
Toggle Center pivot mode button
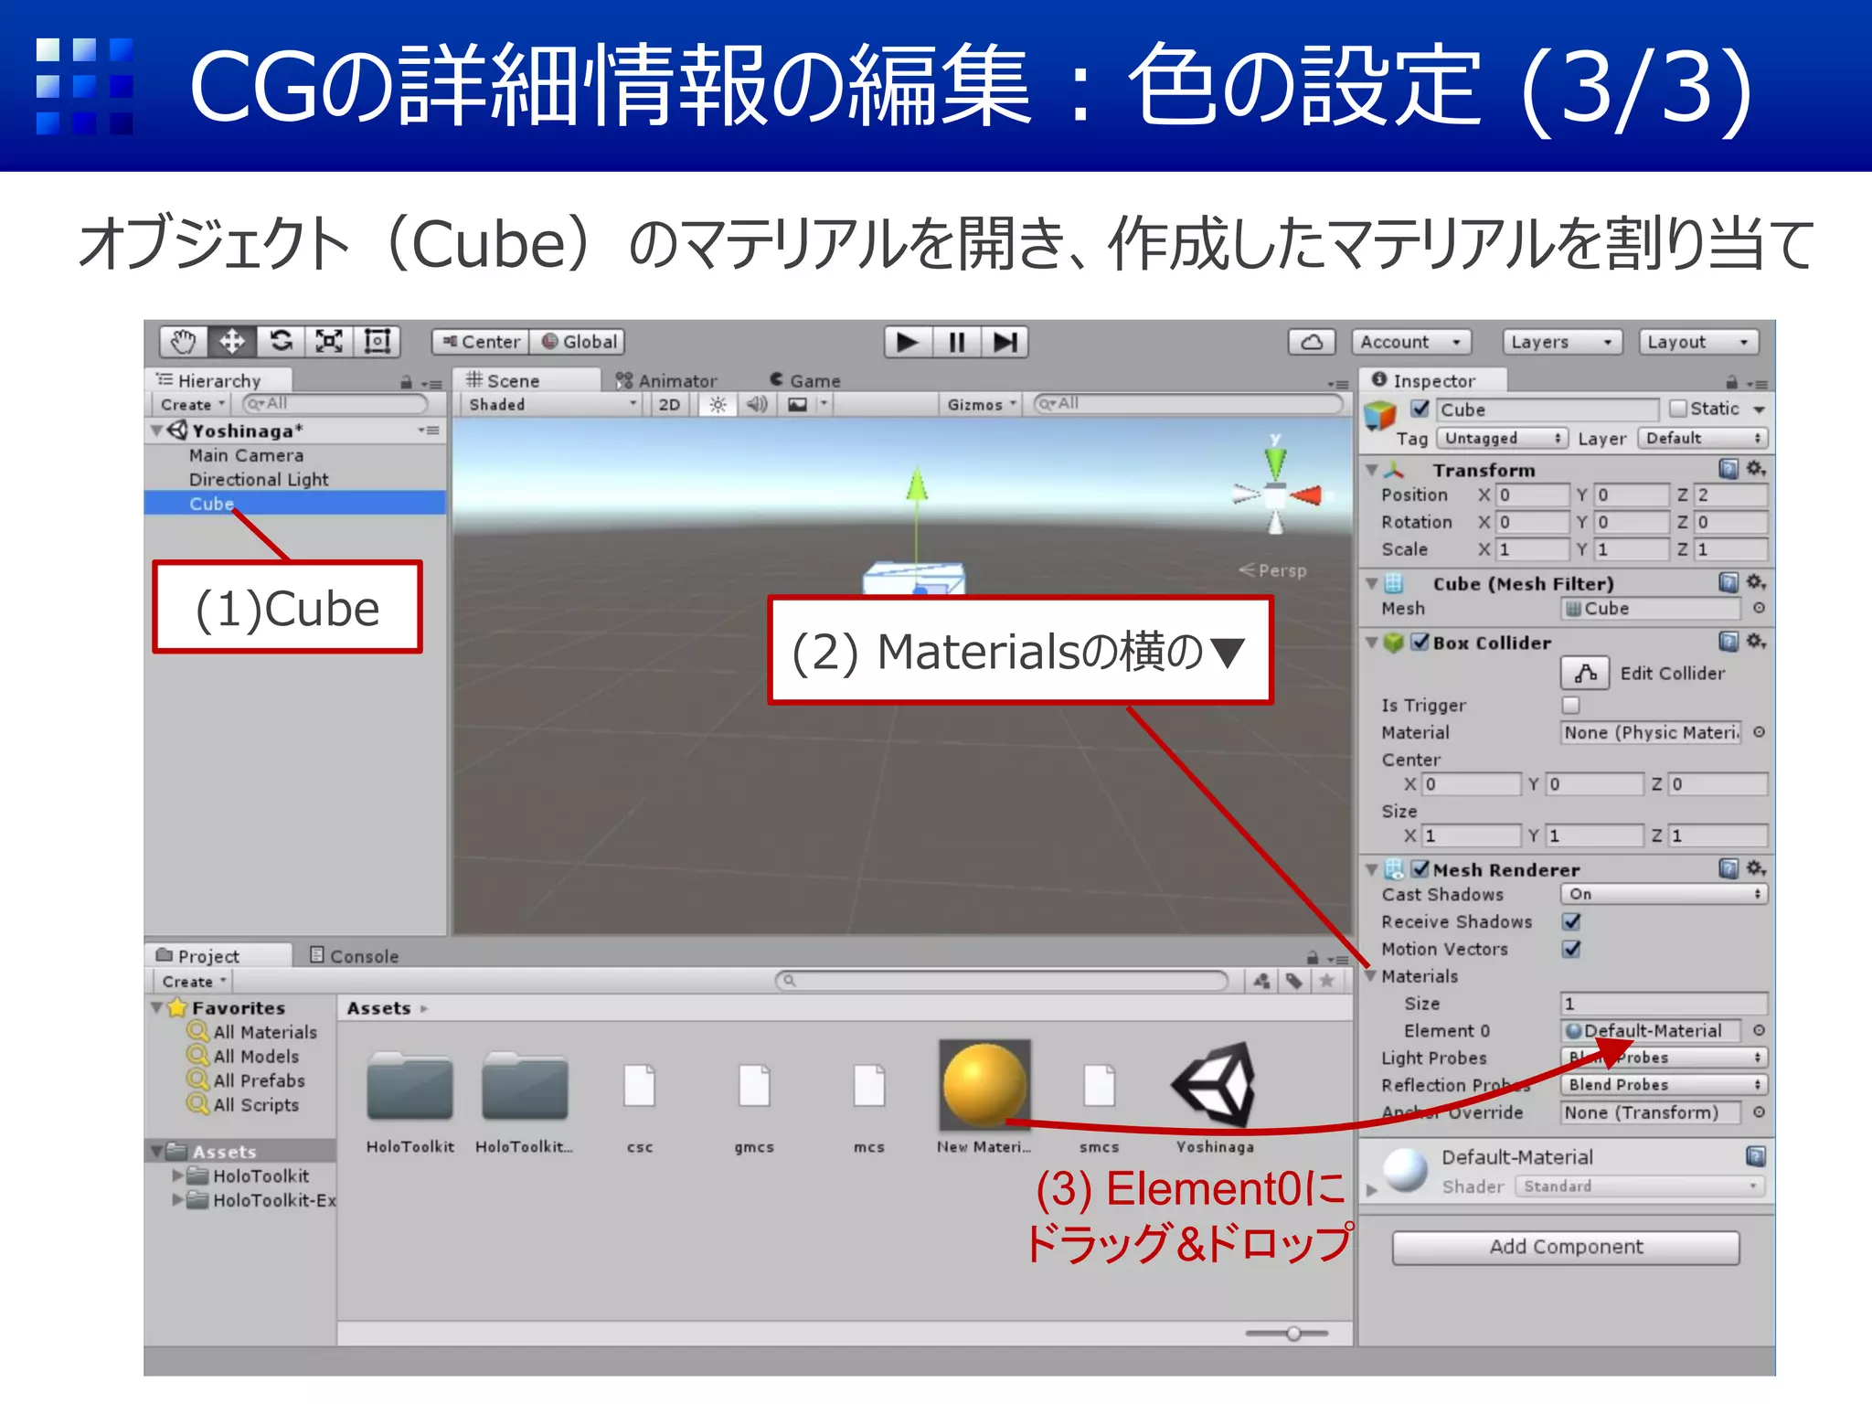(x=481, y=342)
